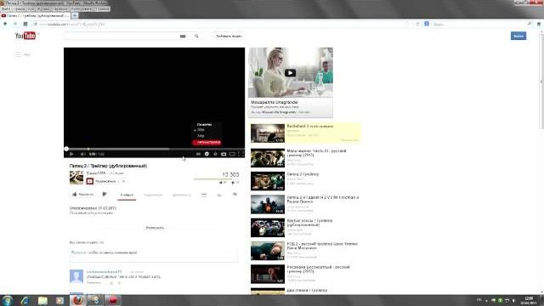
Task: Open the About video tab
Action: point(127,195)
